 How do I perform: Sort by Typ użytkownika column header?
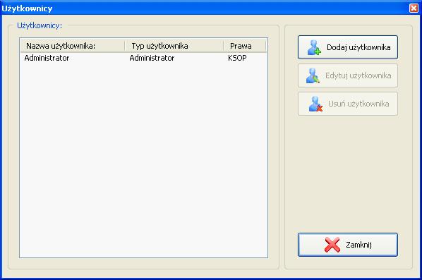pos(174,46)
